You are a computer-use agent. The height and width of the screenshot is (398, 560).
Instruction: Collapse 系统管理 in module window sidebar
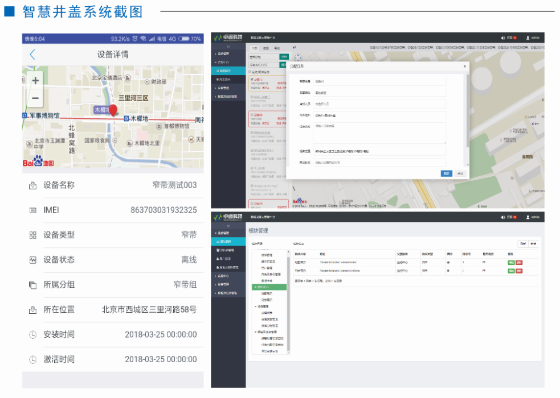click(x=228, y=233)
